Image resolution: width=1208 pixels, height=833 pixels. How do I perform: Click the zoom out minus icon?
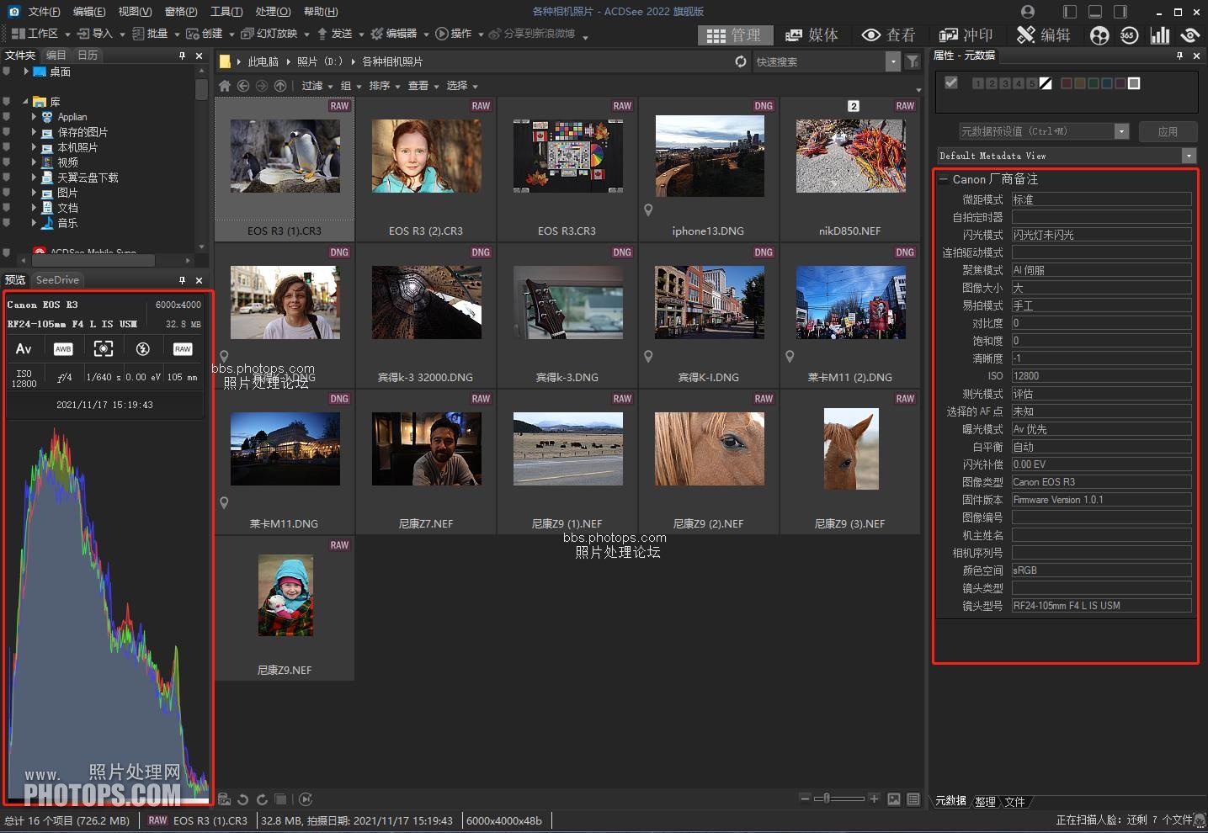[x=806, y=799]
